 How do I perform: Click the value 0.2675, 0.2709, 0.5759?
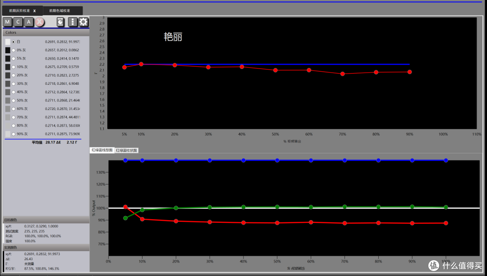(62, 67)
